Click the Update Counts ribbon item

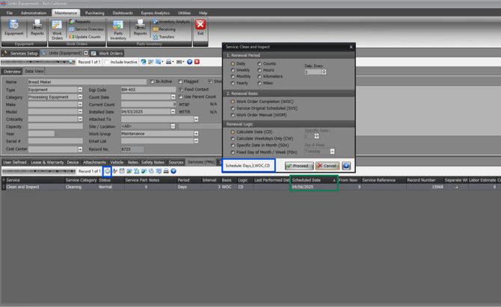[85, 37]
